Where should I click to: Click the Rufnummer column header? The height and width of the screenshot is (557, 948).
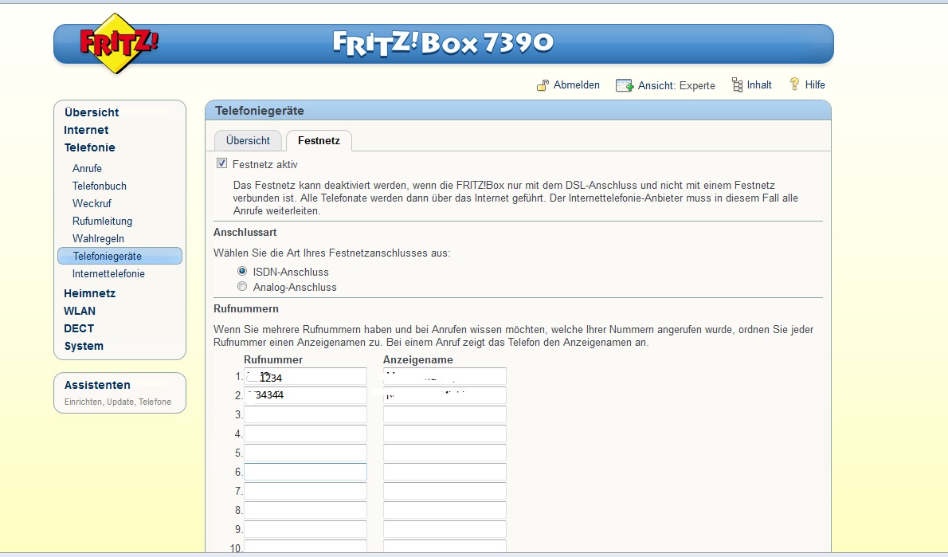point(273,360)
